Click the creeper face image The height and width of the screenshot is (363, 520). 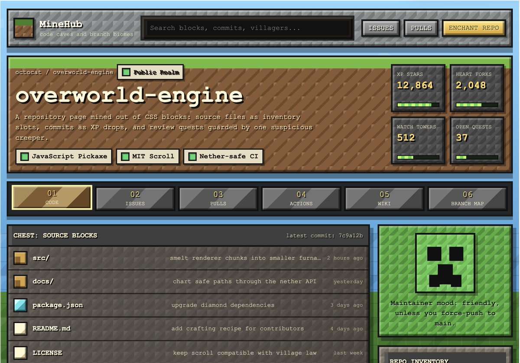click(445, 263)
